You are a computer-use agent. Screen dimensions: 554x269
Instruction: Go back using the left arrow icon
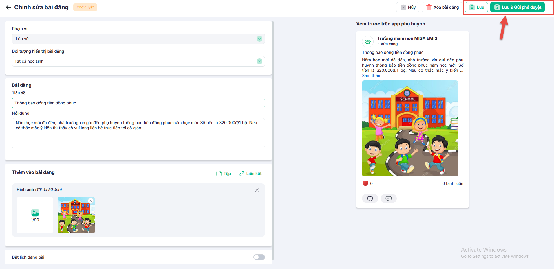[x=8, y=7]
